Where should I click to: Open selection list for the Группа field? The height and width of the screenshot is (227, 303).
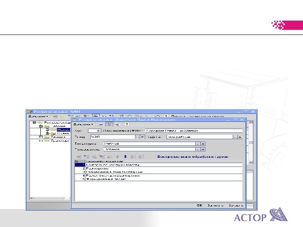235,137
